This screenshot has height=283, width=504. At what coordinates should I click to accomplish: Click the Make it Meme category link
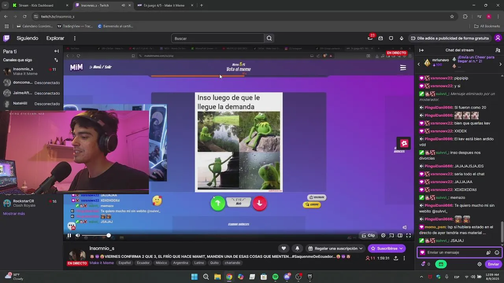click(x=102, y=263)
